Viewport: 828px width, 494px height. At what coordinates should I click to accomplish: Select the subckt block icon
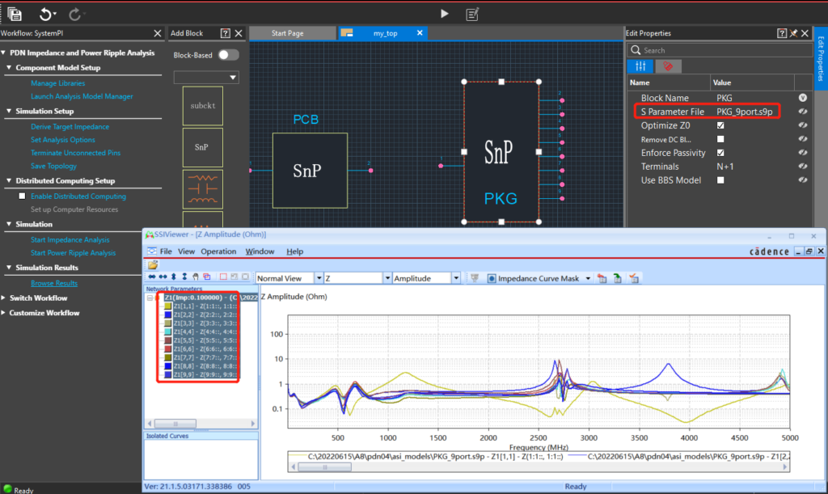click(x=203, y=106)
